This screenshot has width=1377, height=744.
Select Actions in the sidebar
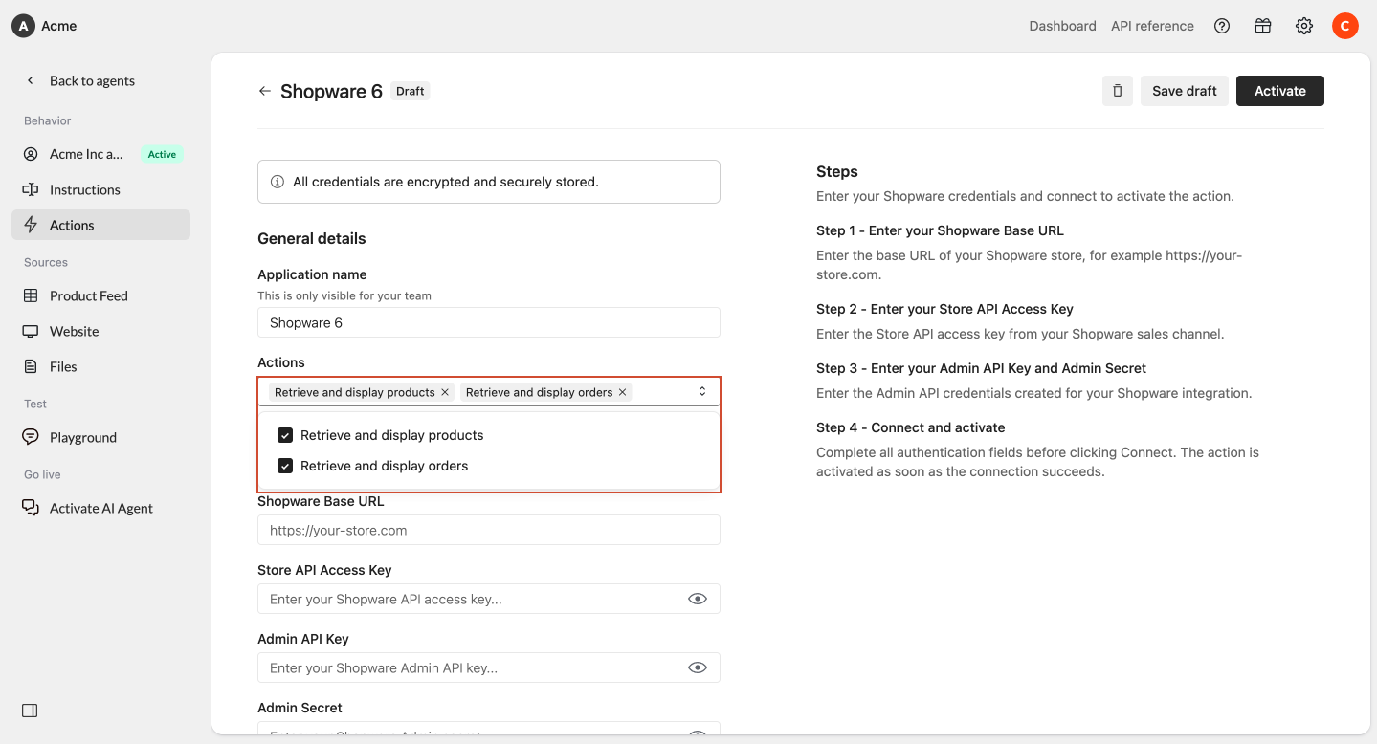click(100, 225)
